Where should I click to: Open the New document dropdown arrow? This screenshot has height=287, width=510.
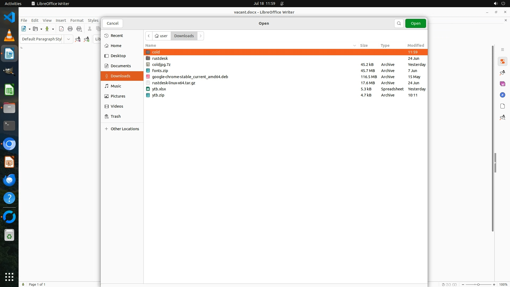pos(29,29)
